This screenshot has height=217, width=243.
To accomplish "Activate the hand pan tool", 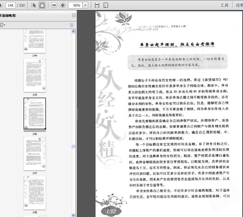I will tap(42, 5).
